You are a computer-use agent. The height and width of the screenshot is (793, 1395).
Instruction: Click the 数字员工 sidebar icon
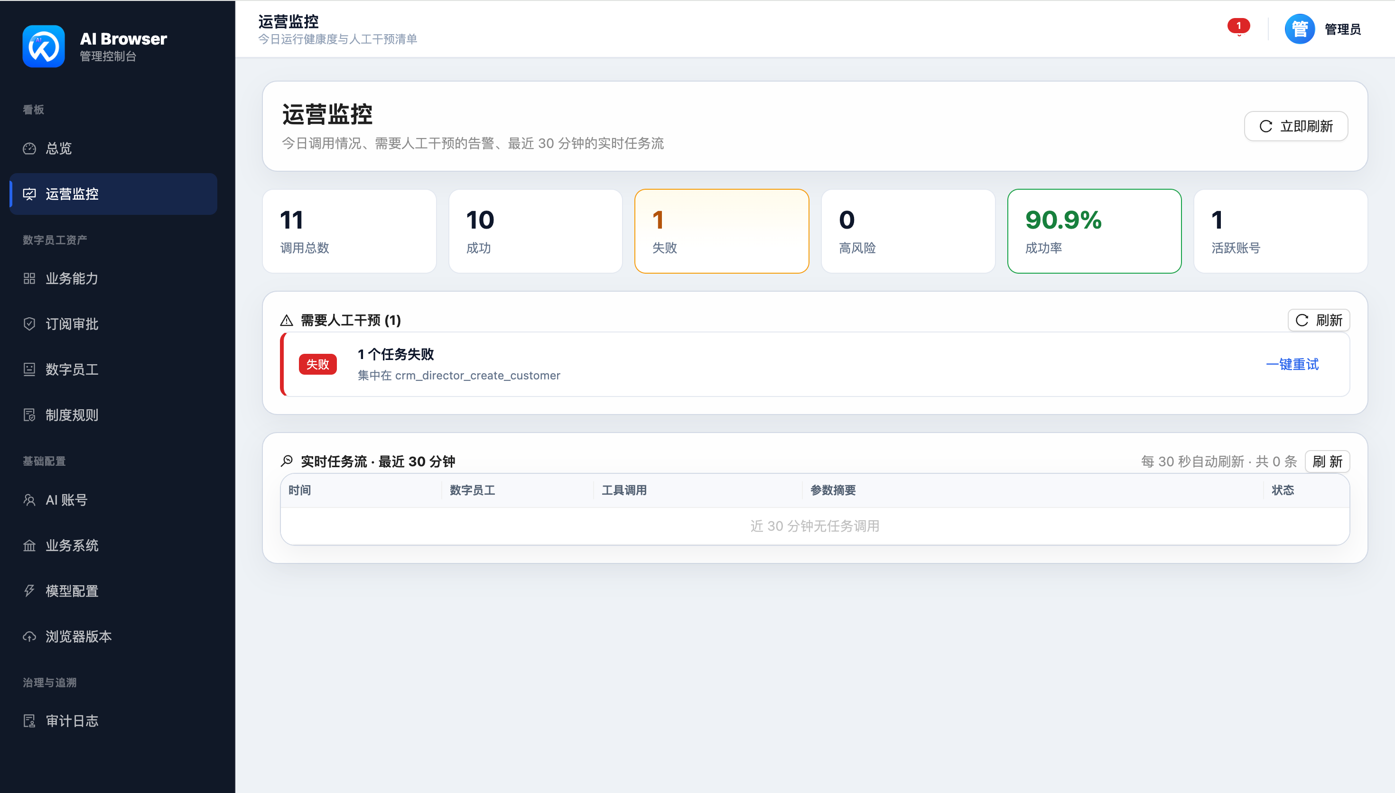pos(29,369)
